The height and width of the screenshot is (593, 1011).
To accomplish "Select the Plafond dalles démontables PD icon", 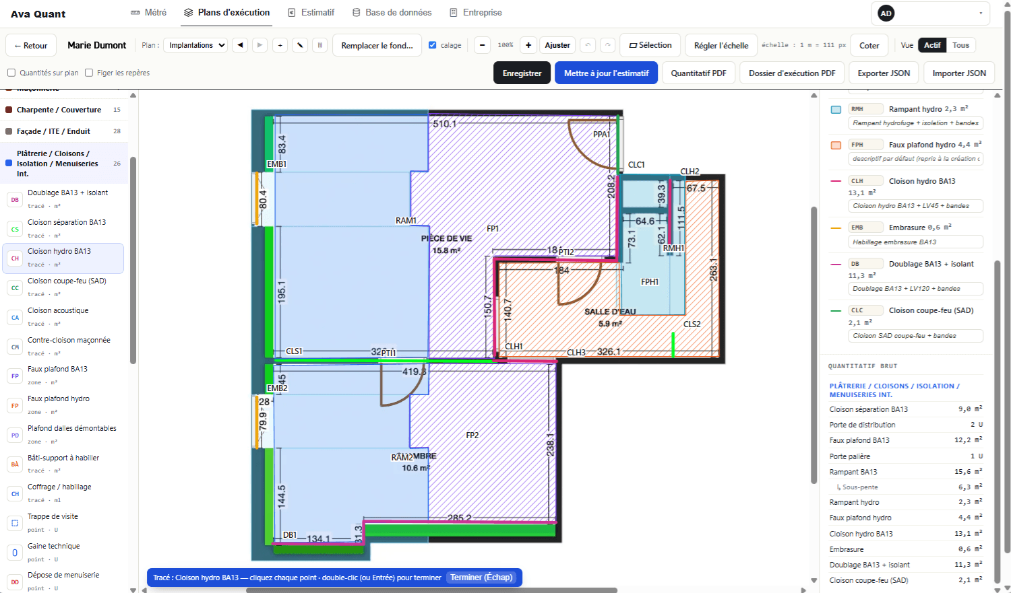I will click(15, 435).
